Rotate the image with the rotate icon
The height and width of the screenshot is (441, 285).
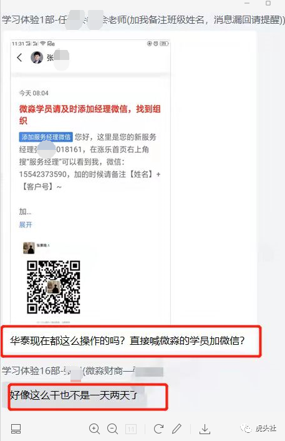[x=158, y=429]
